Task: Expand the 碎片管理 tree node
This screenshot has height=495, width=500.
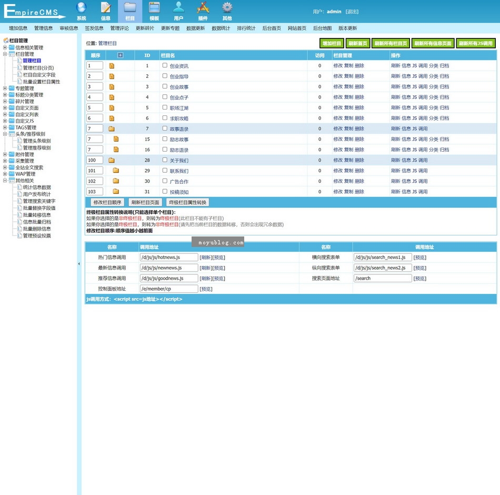Action: click(x=5, y=101)
